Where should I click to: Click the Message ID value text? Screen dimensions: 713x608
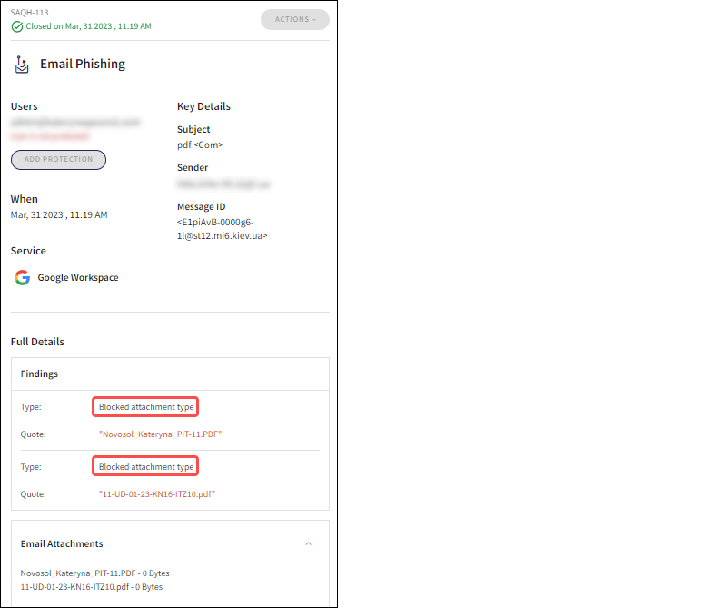(x=222, y=229)
